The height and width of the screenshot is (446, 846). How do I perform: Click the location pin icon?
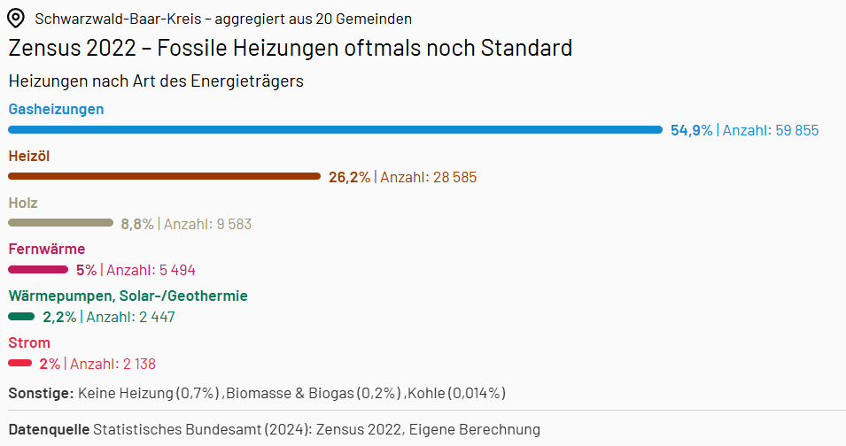point(16,19)
